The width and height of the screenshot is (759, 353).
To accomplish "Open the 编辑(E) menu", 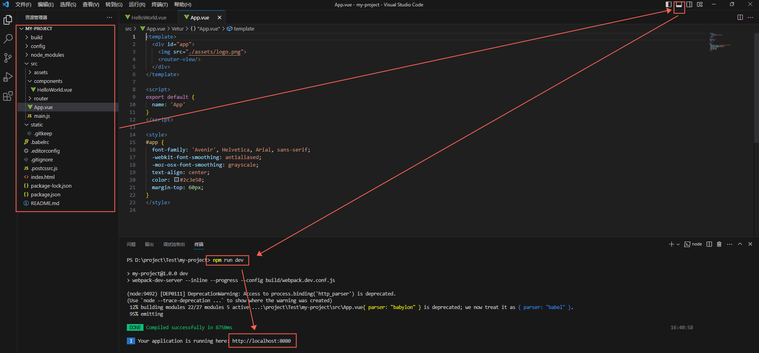I will (x=46, y=4).
